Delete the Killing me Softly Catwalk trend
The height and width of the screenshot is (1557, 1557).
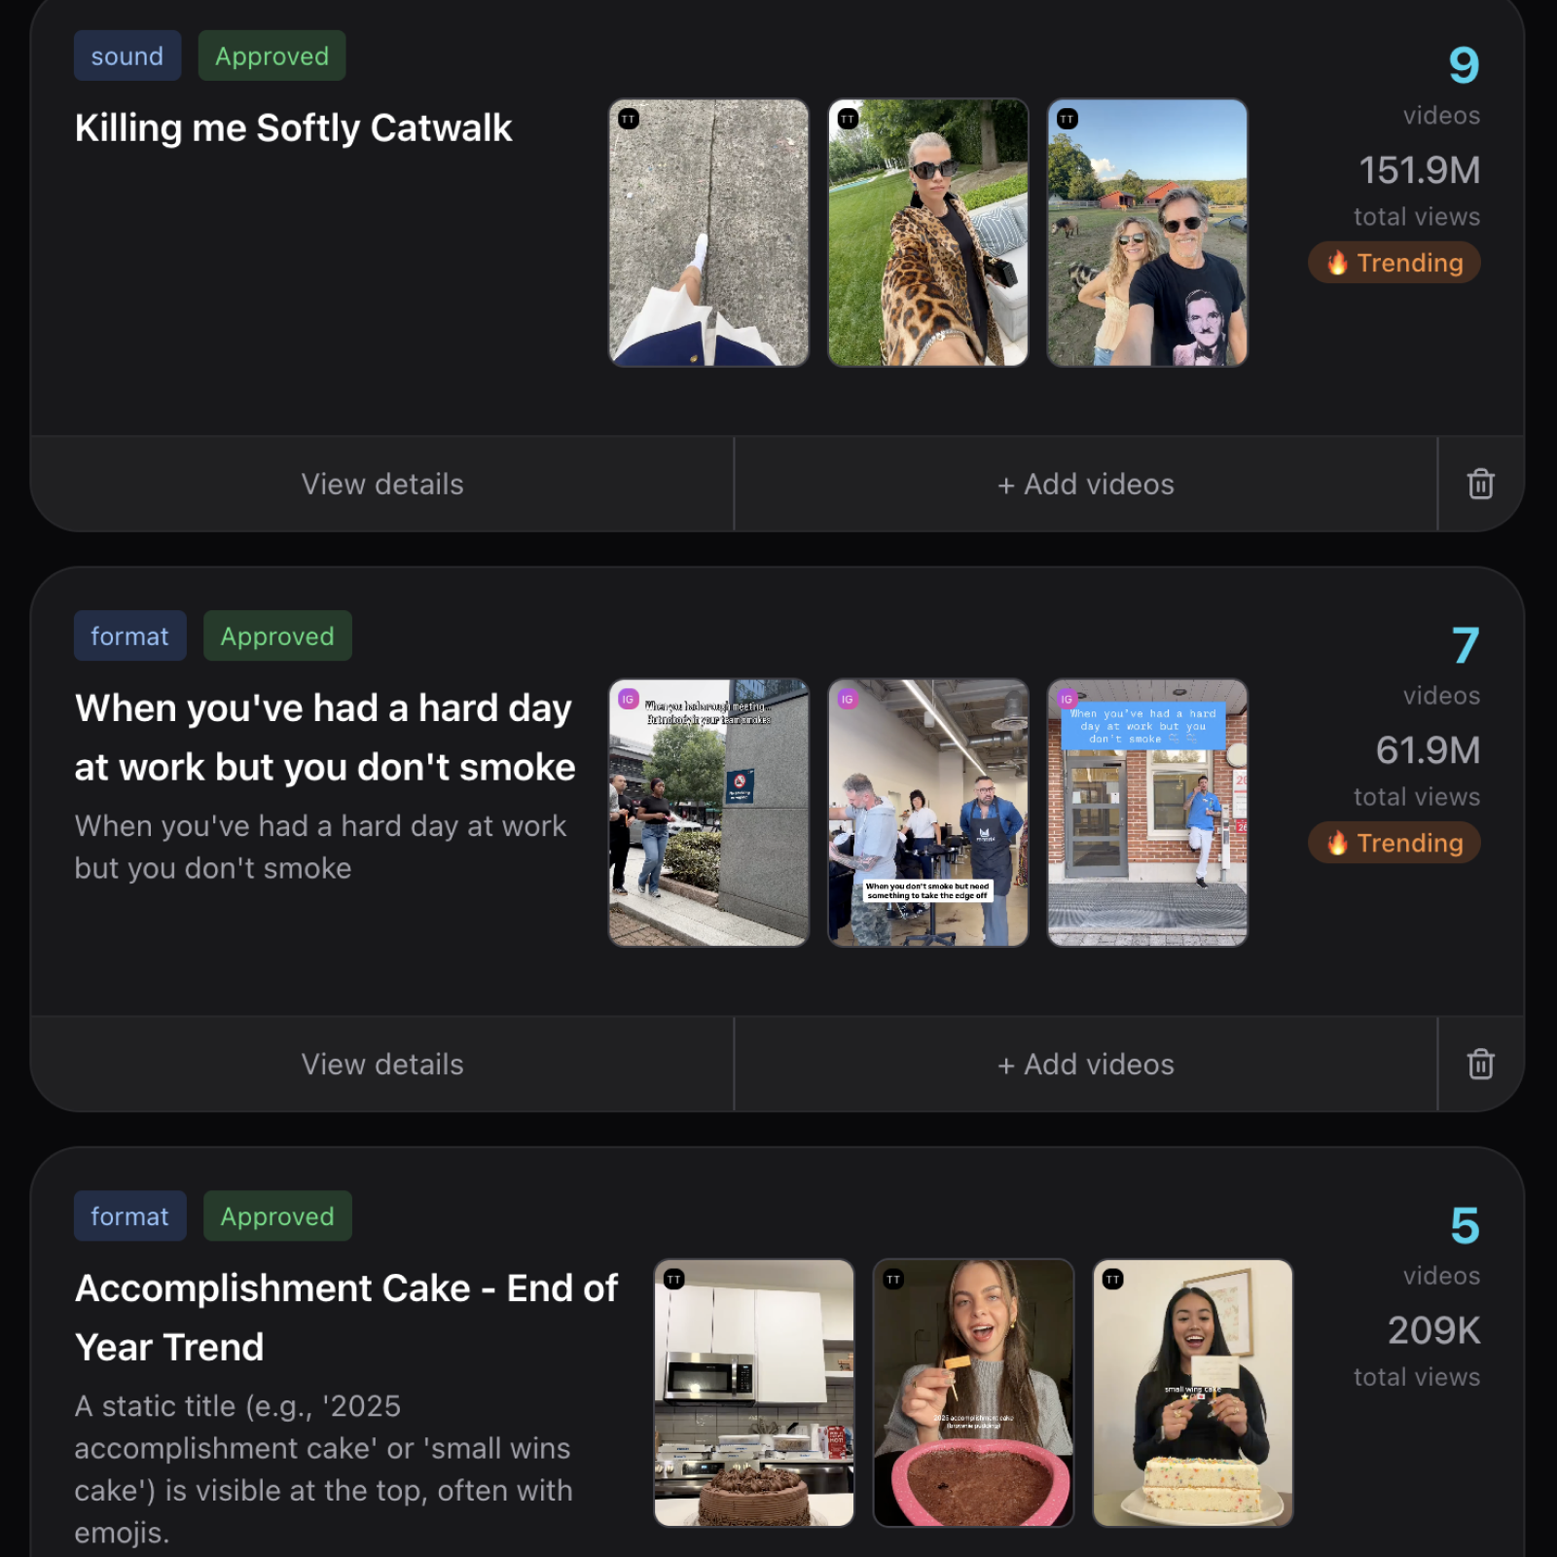point(1480,484)
